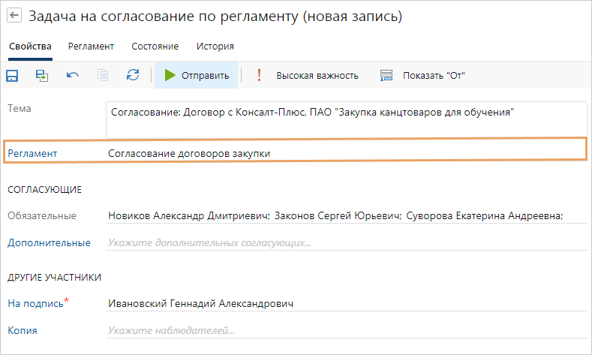Refresh the form using the refresh icon
The image size is (592, 355).
coord(133,75)
